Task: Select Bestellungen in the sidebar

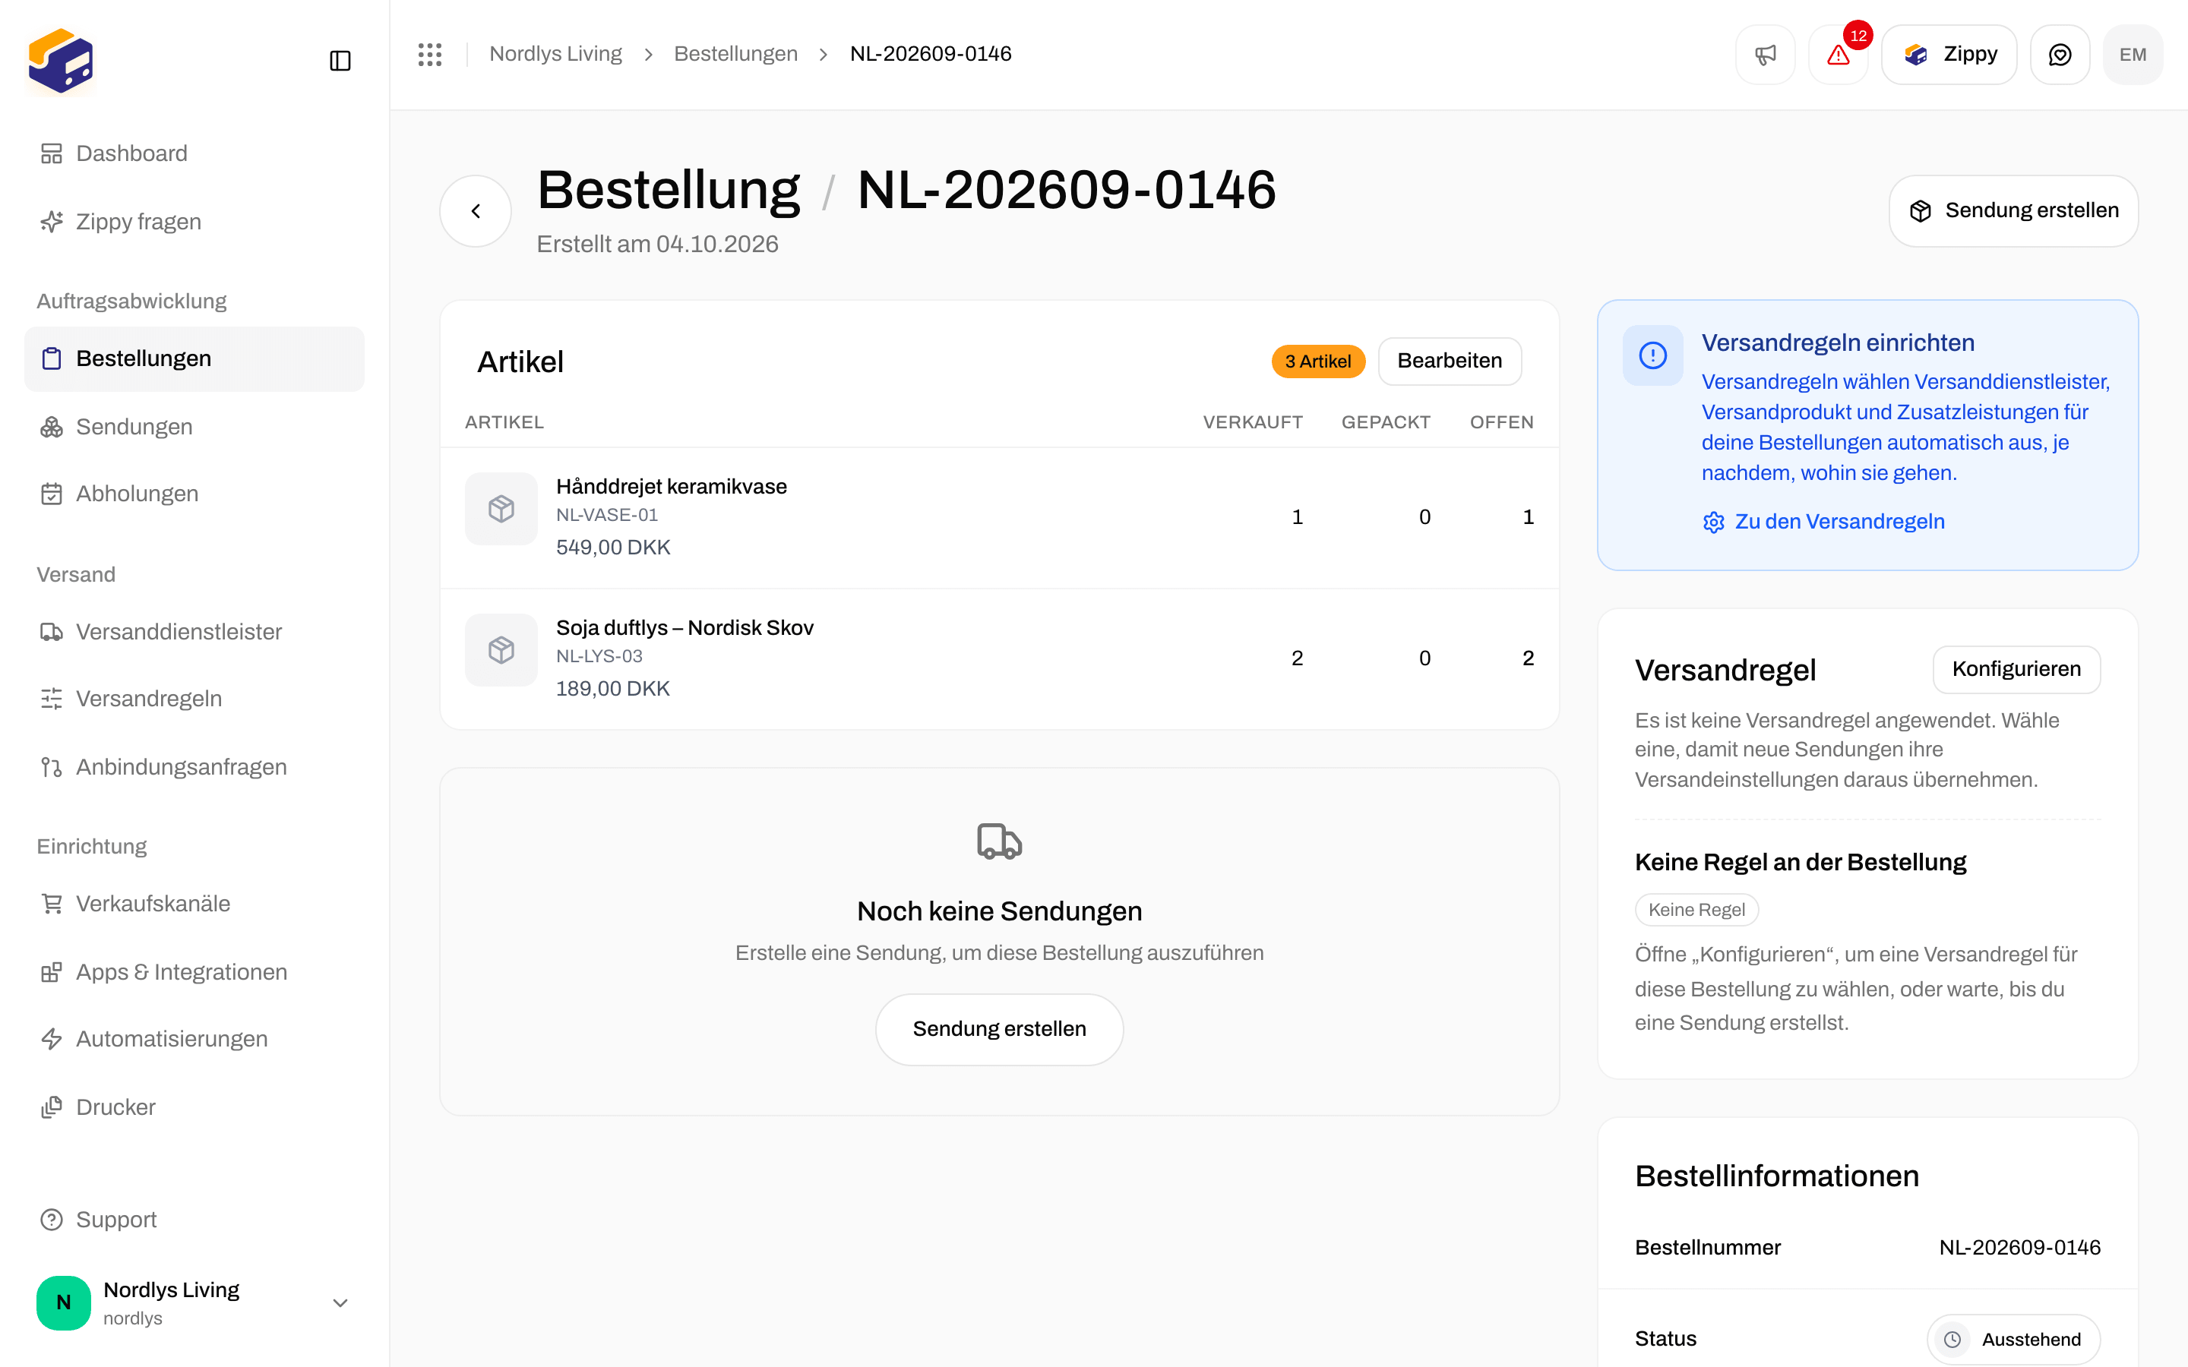Action: [194, 359]
